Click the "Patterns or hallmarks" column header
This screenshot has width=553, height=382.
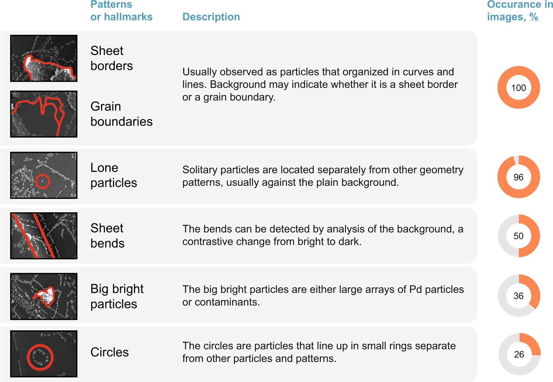pos(121,10)
